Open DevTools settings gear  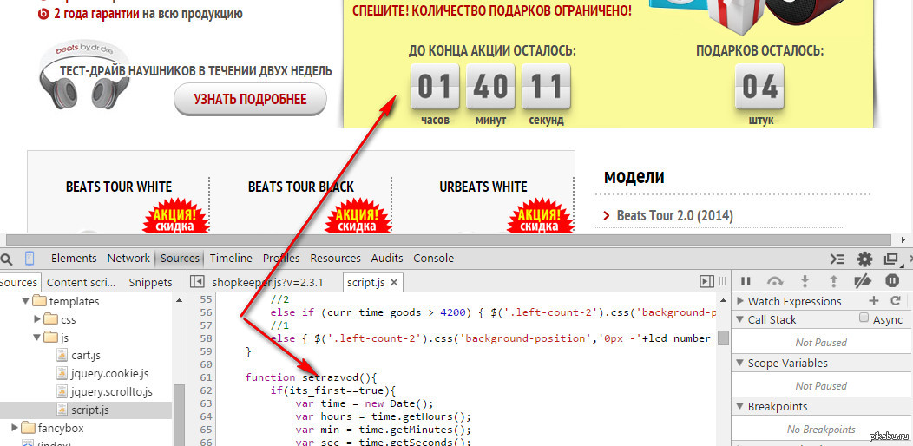(864, 259)
